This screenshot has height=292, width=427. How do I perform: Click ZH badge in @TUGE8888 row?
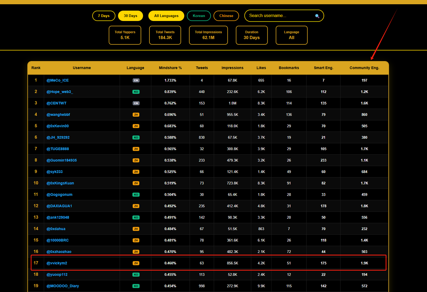click(136, 149)
